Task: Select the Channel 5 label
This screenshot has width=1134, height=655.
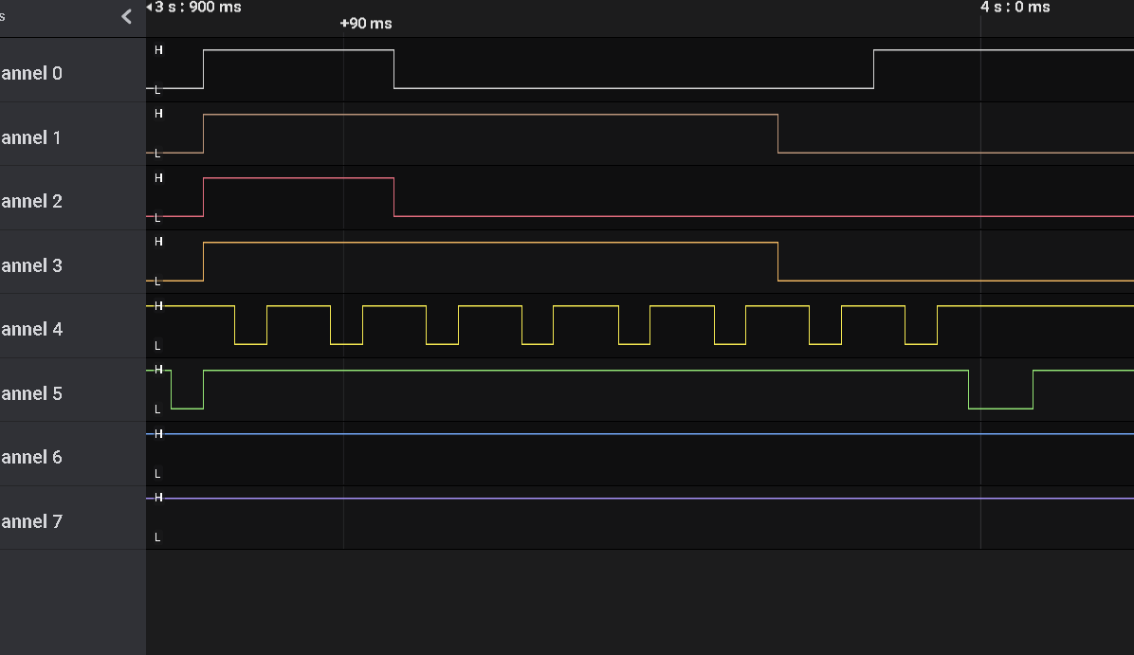Action: point(31,393)
